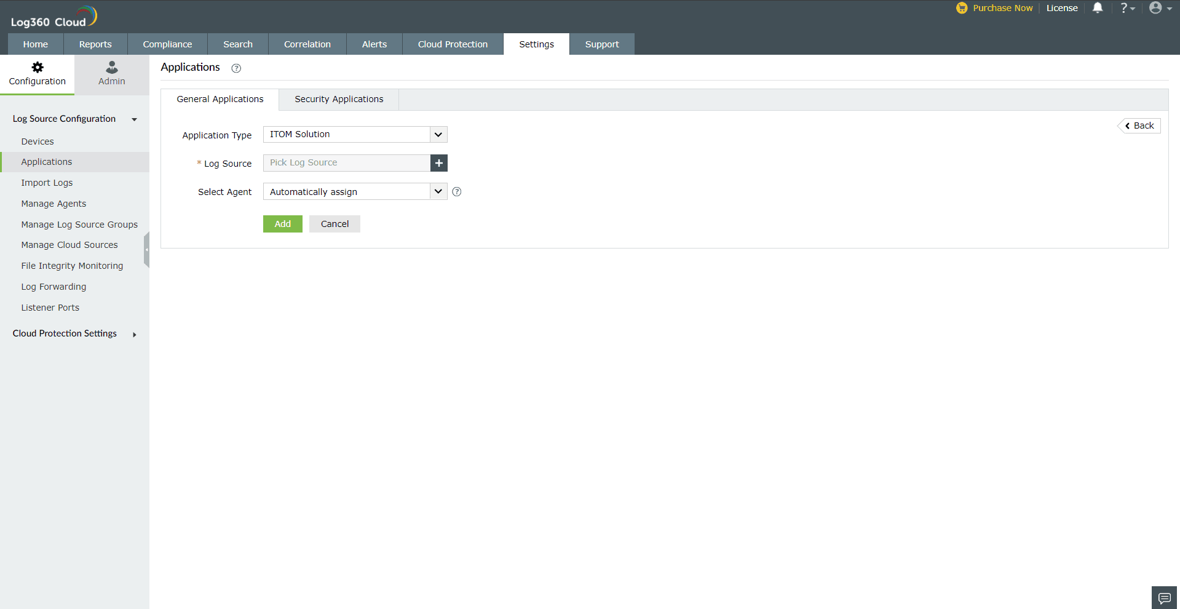Screen dimensions: 1180x609
Task: Click the Log360 Cloud logo
Action: [53, 17]
